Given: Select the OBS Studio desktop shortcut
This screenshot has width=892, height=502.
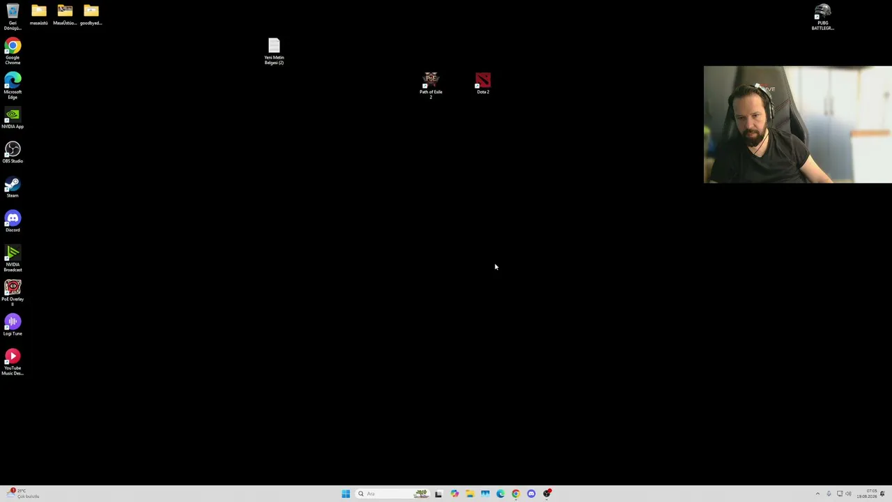Looking at the screenshot, I should click(13, 153).
